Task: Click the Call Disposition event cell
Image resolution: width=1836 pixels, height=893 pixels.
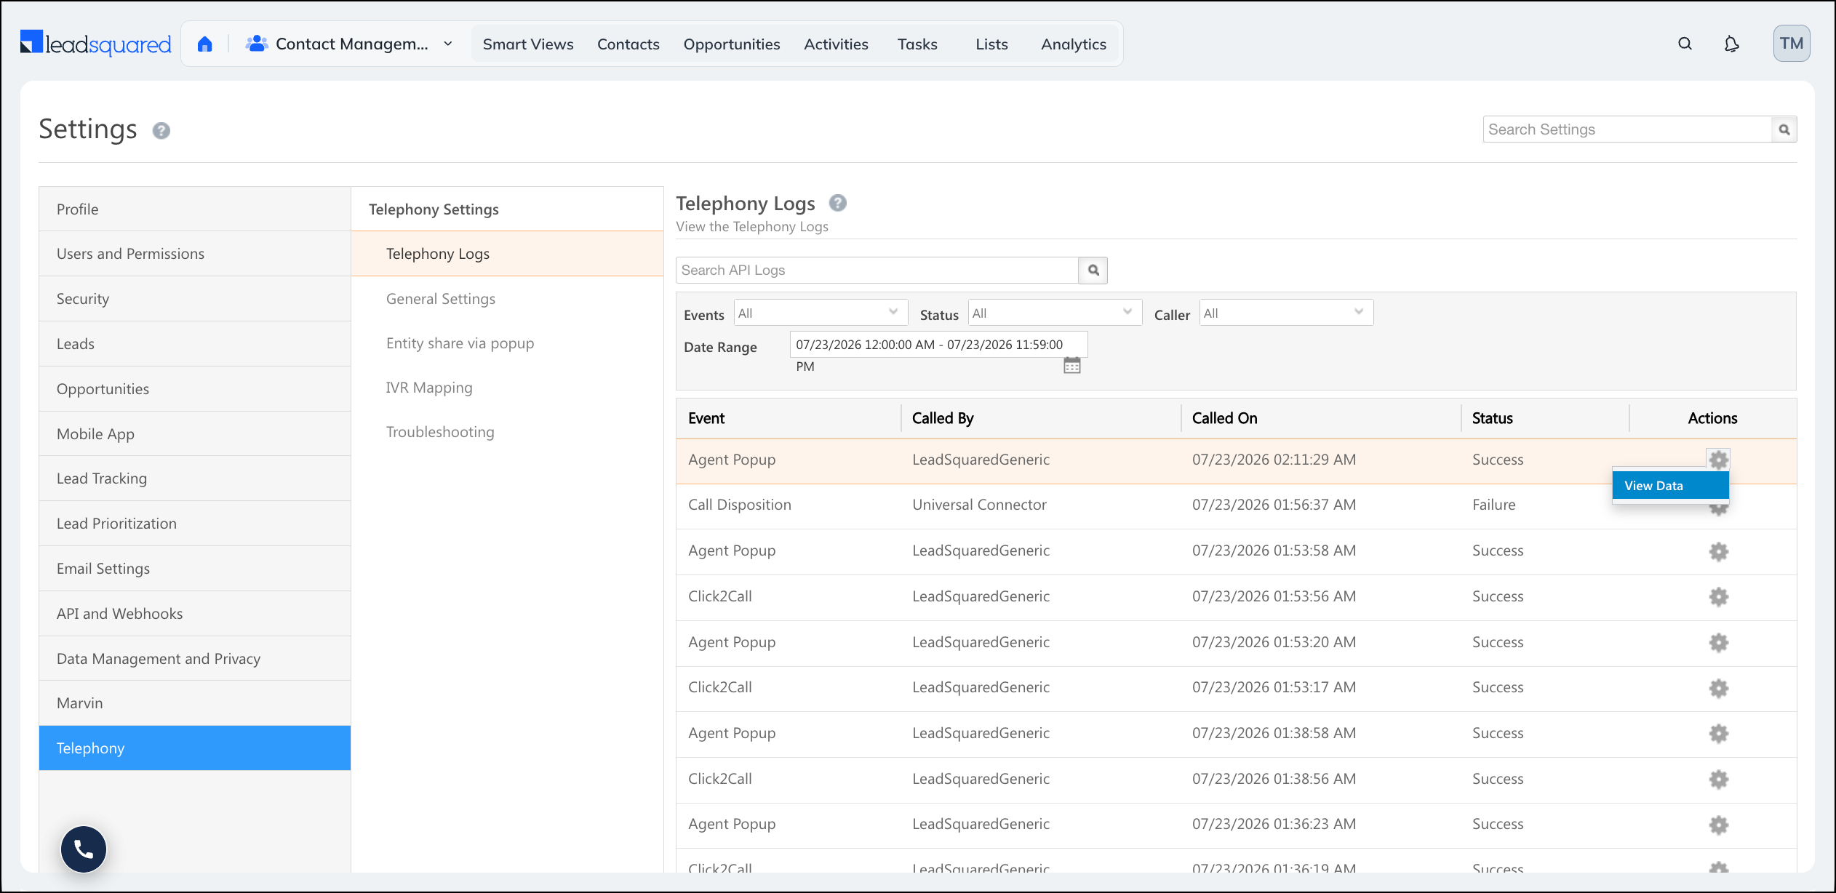Action: [x=740, y=505]
